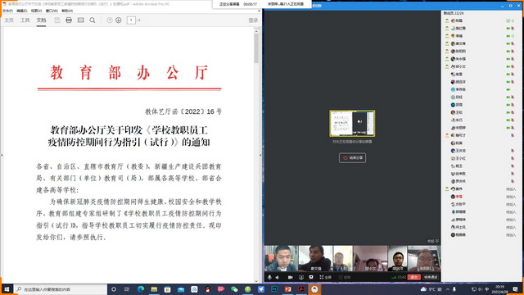Click the first participant's green camera indicator
This screenshot has height=295, width=524.
point(508,20)
